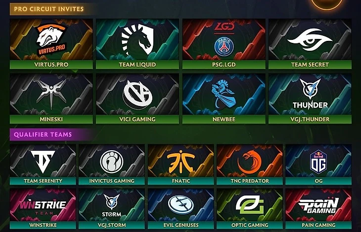The width and height of the screenshot is (361, 232).
Task: Click the Team Serenity logo
Action: (x=43, y=162)
